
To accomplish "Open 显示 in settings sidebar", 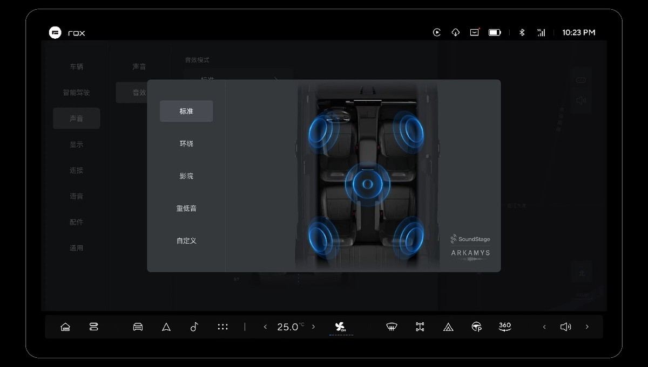I will pos(76,144).
